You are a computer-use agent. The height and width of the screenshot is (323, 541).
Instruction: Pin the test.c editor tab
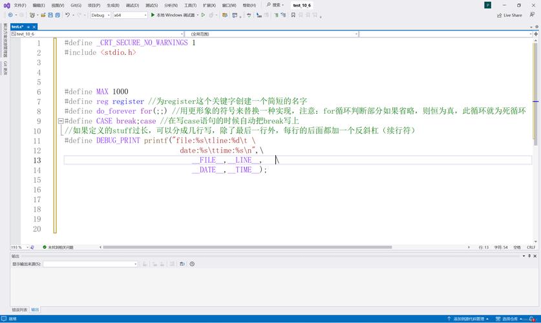(x=29, y=26)
